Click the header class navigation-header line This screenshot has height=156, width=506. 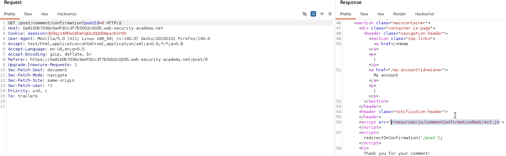[406, 33]
